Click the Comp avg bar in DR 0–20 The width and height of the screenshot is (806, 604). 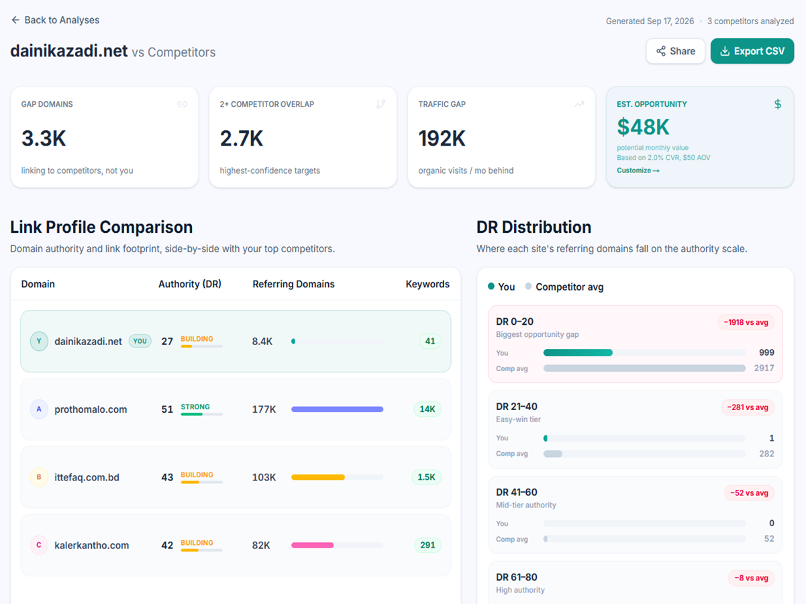point(644,368)
